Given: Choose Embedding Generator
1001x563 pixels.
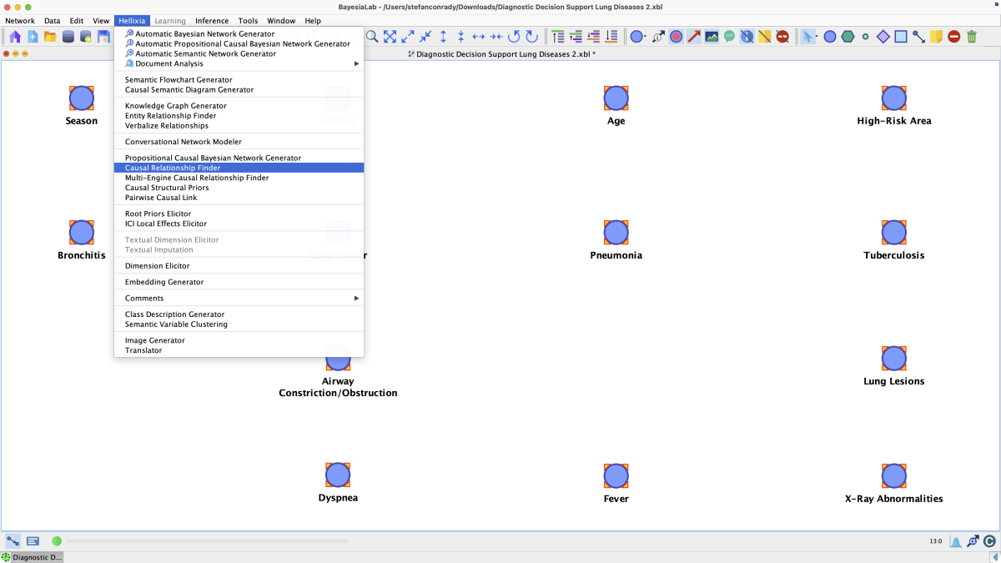Looking at the screenshot, I should (x=239, y=282).
